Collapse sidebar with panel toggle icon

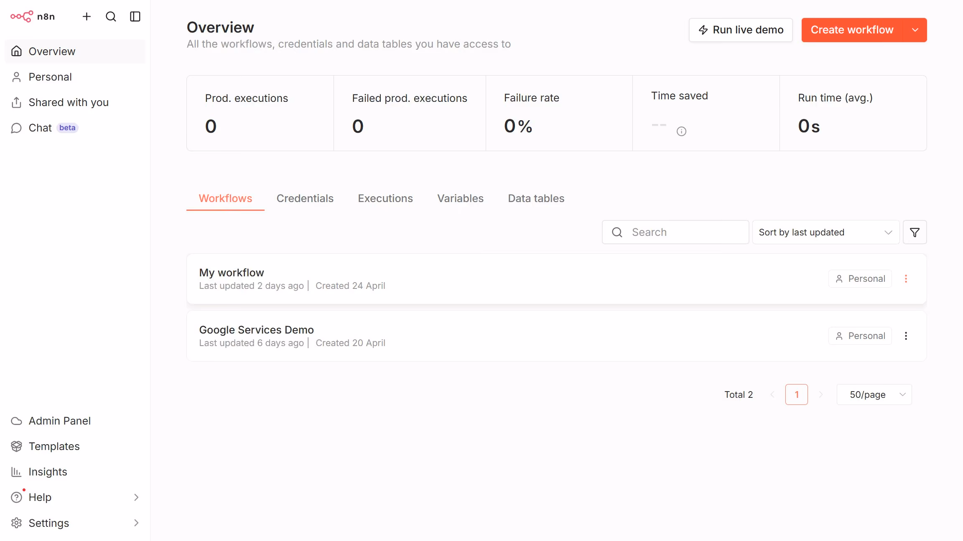pos(135,17)
